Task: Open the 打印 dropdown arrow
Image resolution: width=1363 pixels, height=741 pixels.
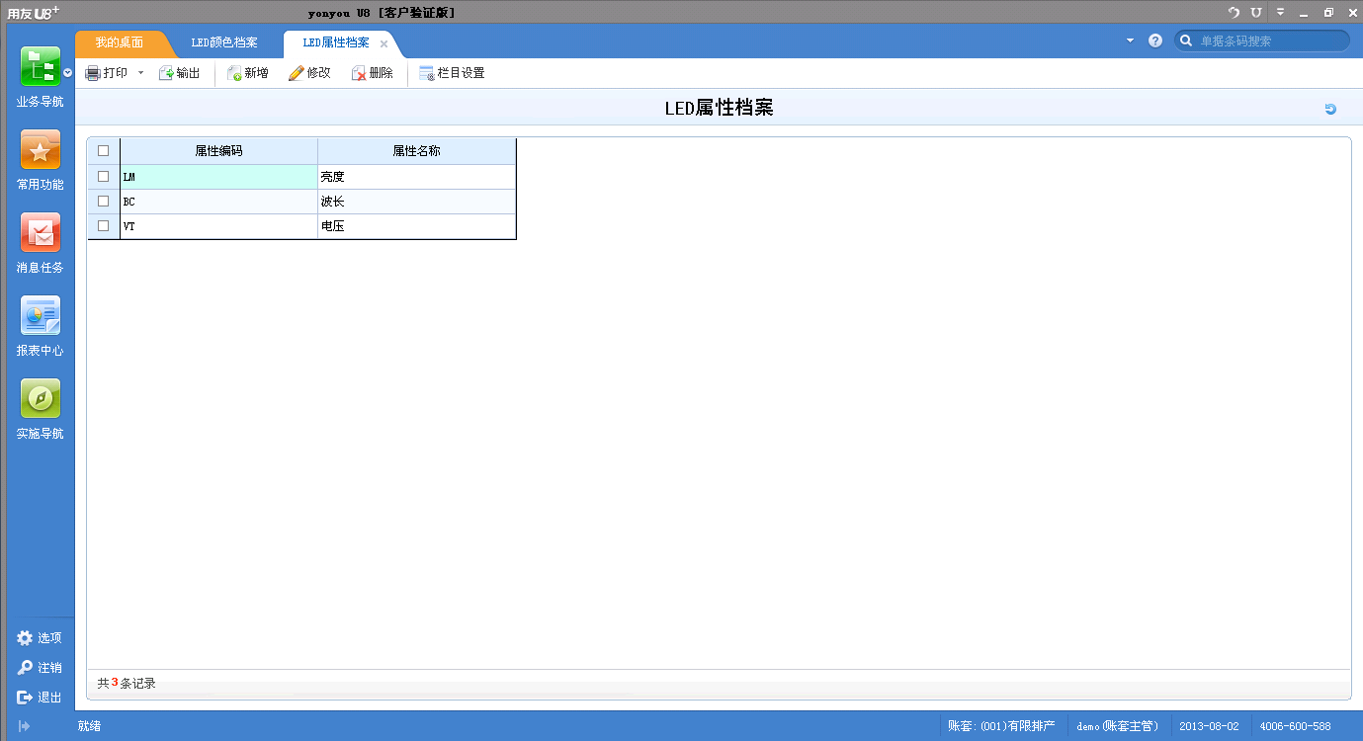Action: pos(140,72)
